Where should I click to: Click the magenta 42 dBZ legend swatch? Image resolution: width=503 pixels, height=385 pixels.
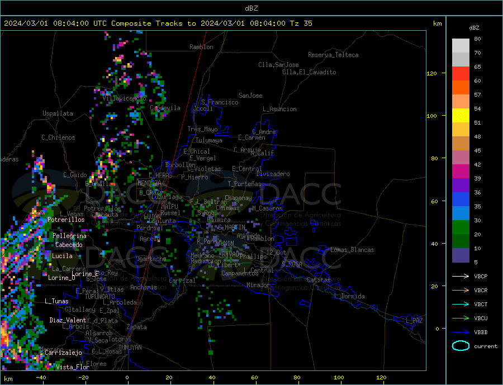pyautogui.click(x=461, y=172)
